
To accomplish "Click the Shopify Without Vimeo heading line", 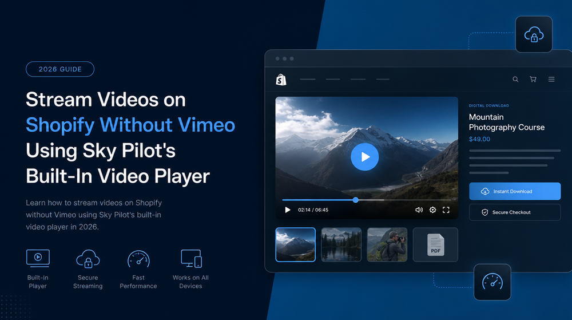I will click(x=130, y=125).
